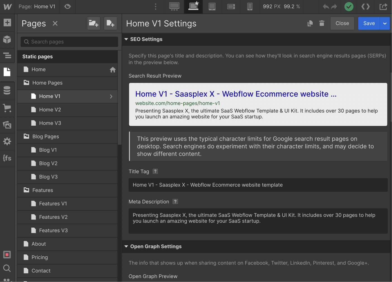Image resolution: width=392 pixels, height=282 pixels.
Task: Toggle the preview eye icon
Action: point(67,6)
